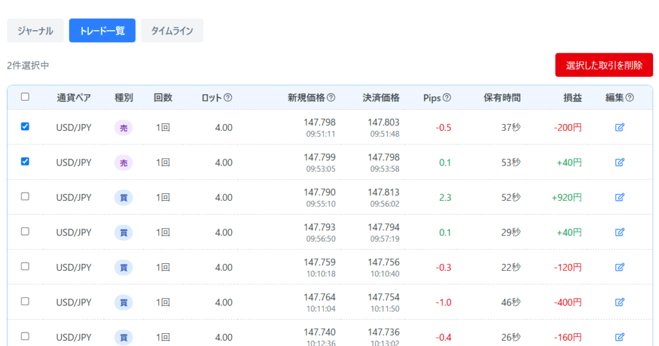Image resolution: width=659 pixels, height=346 pixels.
Task: Click the question mark beside Pips
Action: pos(447,98)
